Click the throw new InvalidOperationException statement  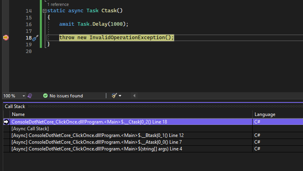(117, 38)
